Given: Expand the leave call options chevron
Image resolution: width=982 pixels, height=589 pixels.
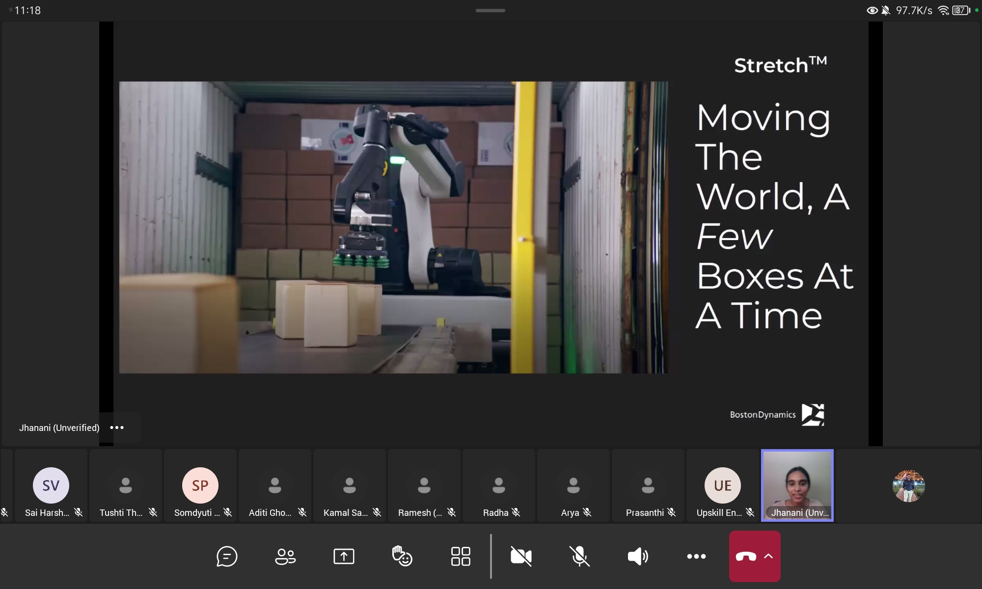Looking at the screenshot, I should point(768,556).
